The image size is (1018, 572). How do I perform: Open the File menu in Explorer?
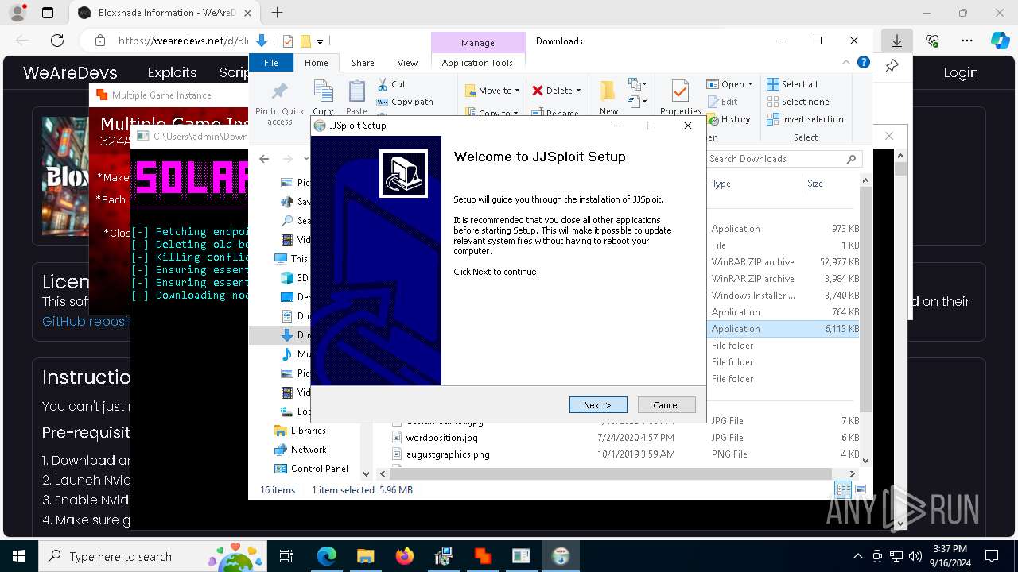coord(271,63)
